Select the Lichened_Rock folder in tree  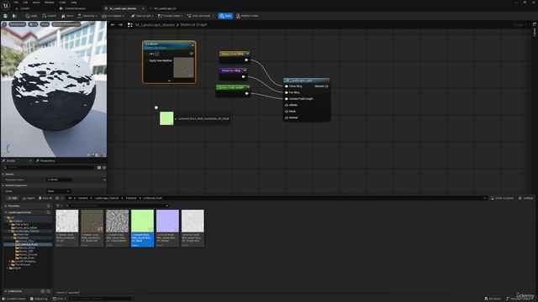(29, 244)
